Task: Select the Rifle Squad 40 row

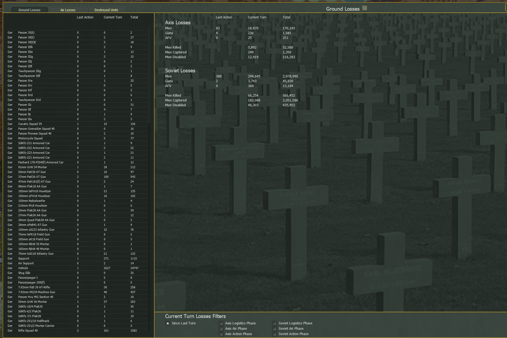Action: click(x=28, y=331)
